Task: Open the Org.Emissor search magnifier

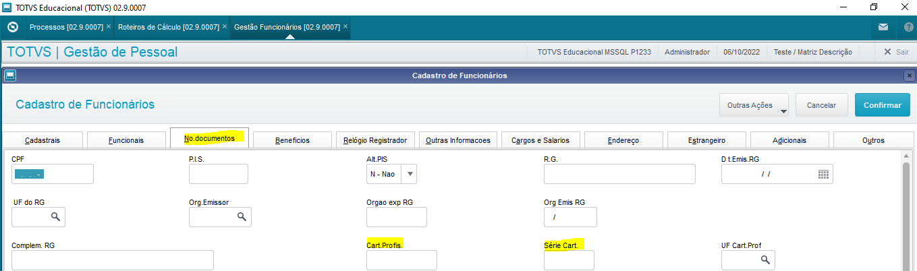Action: [x=241, y=217]
